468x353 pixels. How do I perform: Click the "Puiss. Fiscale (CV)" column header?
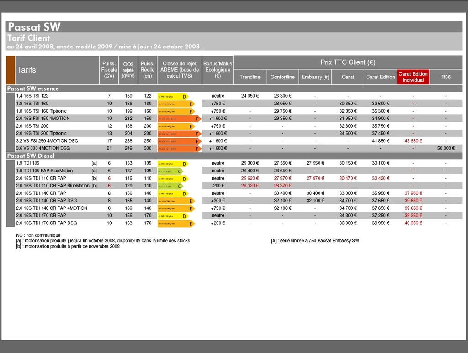[109, 70]
